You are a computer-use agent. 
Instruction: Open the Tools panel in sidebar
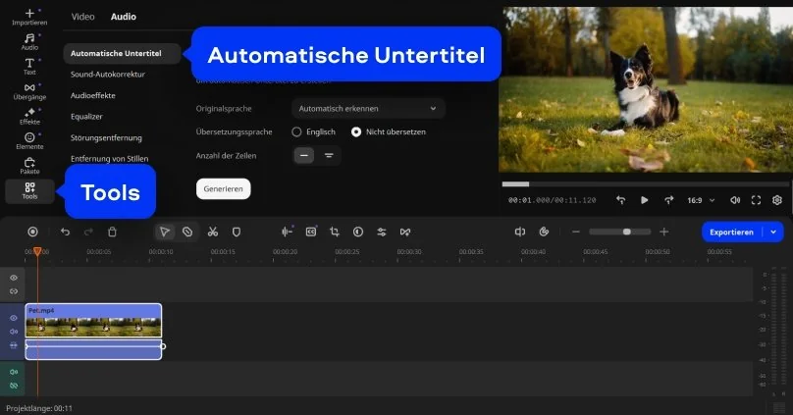tap(29, 190)
